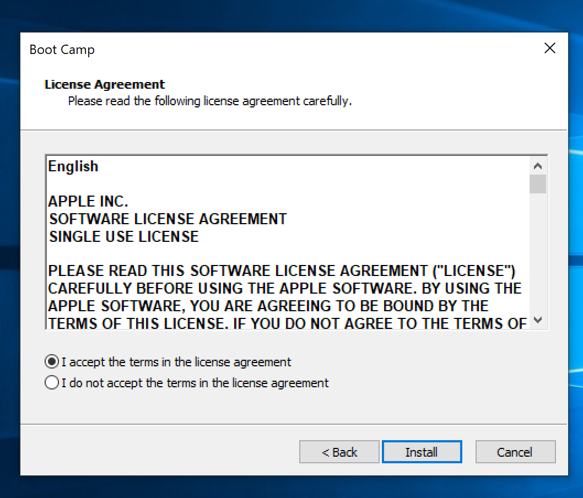Click 'SINGLE USE LICENSE' line
The height and width of the screenshot is (498, 583).
[124, 236]
